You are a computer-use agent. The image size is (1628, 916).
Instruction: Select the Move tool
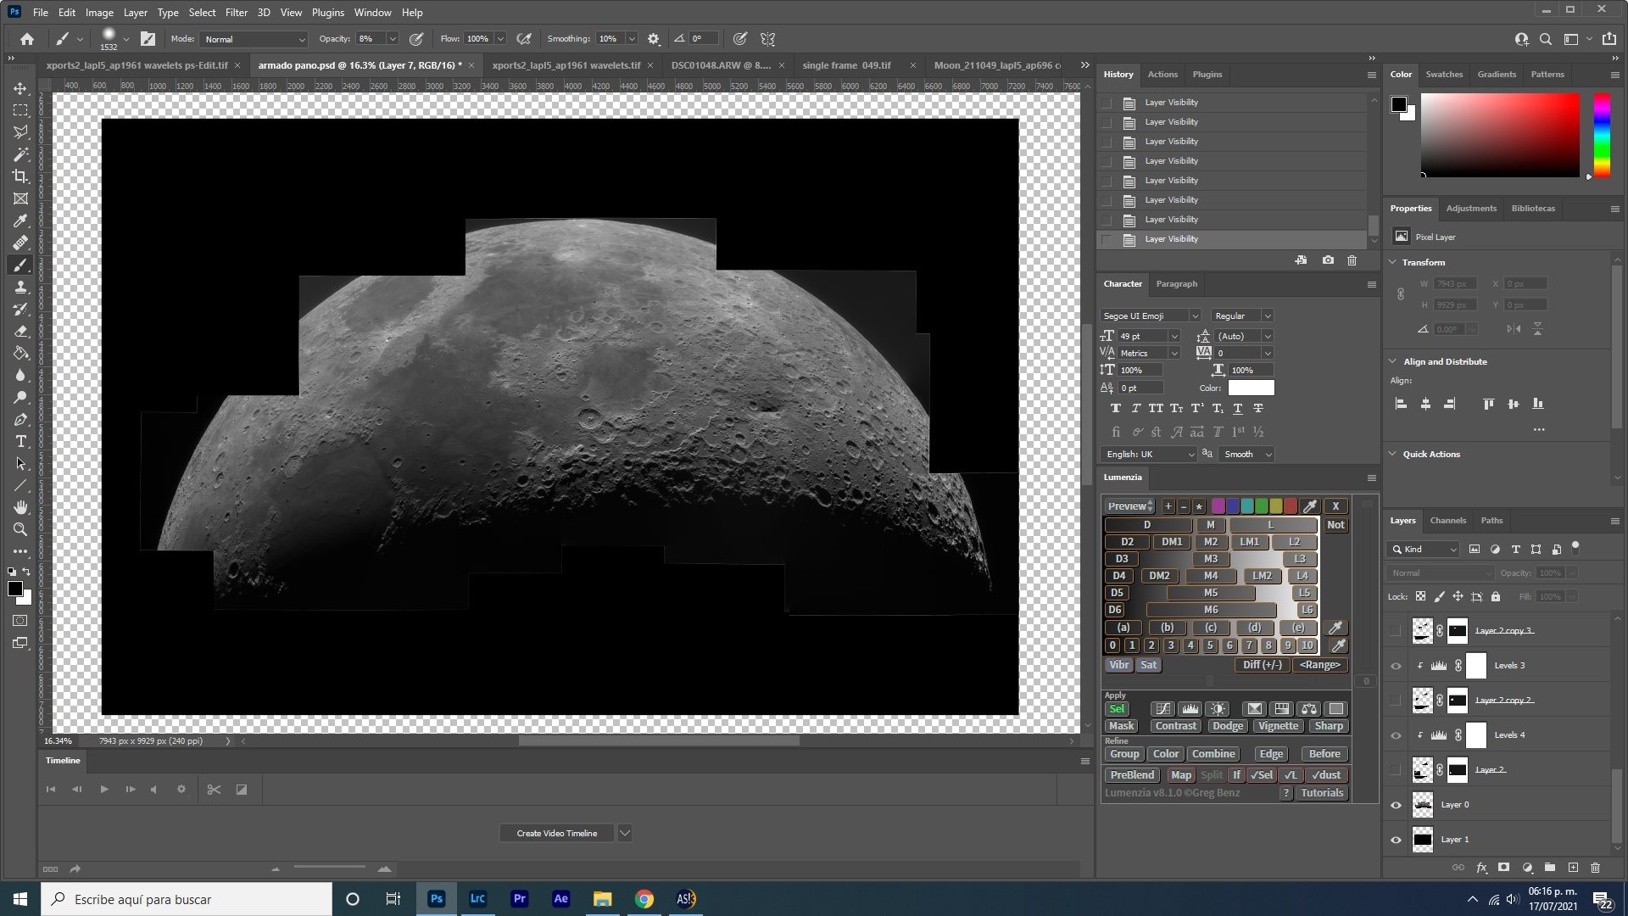tap(20, 88)
